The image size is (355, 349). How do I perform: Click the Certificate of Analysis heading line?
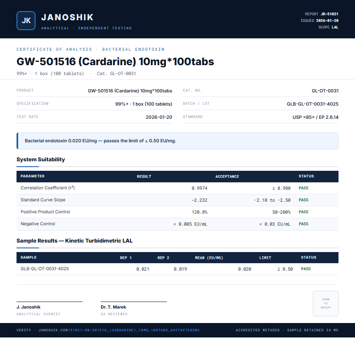pyautogui.click(x=90, y=50)
